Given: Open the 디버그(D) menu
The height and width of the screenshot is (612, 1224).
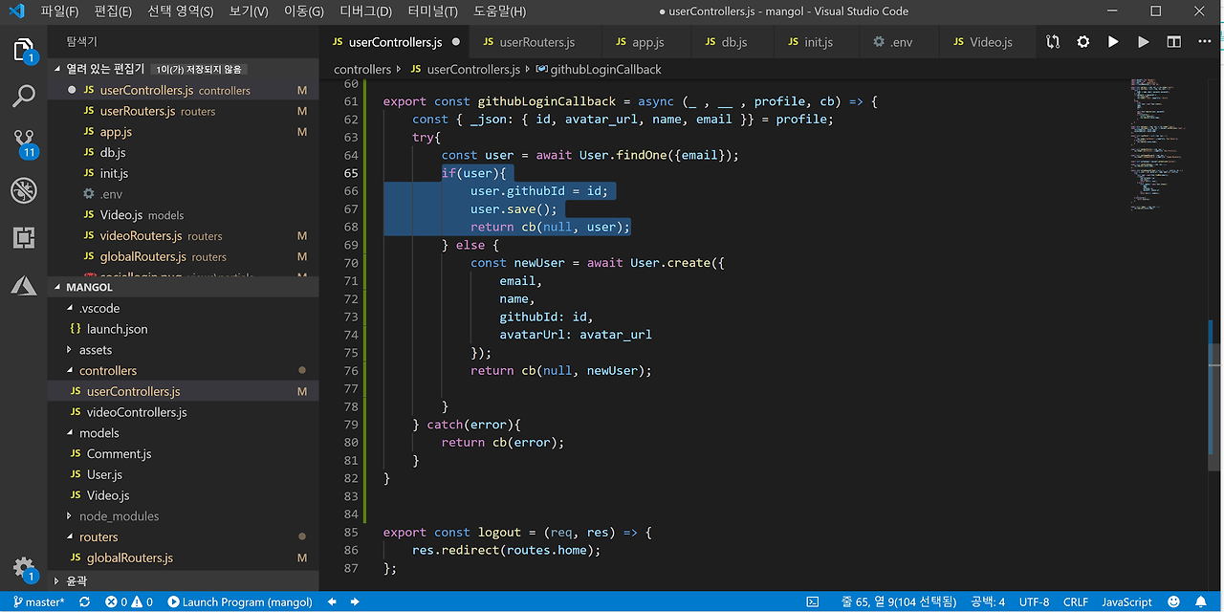Looking at the screenshot, I should [365, 11].
